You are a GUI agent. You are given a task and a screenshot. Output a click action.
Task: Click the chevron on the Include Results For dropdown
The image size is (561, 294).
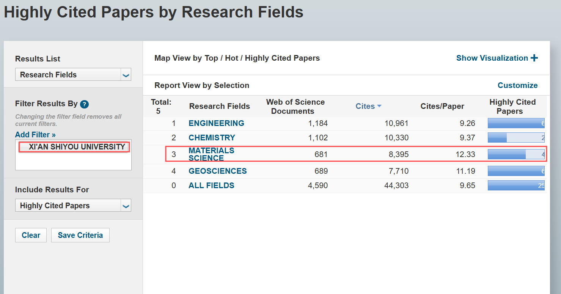[126, 205]
